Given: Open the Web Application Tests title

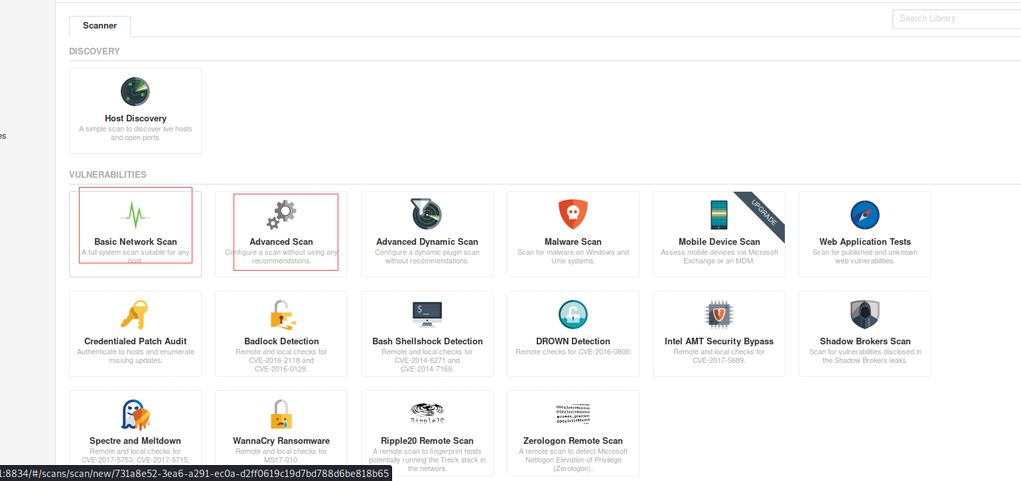Looking at the screenshot, I should click(x=865, y=241).
